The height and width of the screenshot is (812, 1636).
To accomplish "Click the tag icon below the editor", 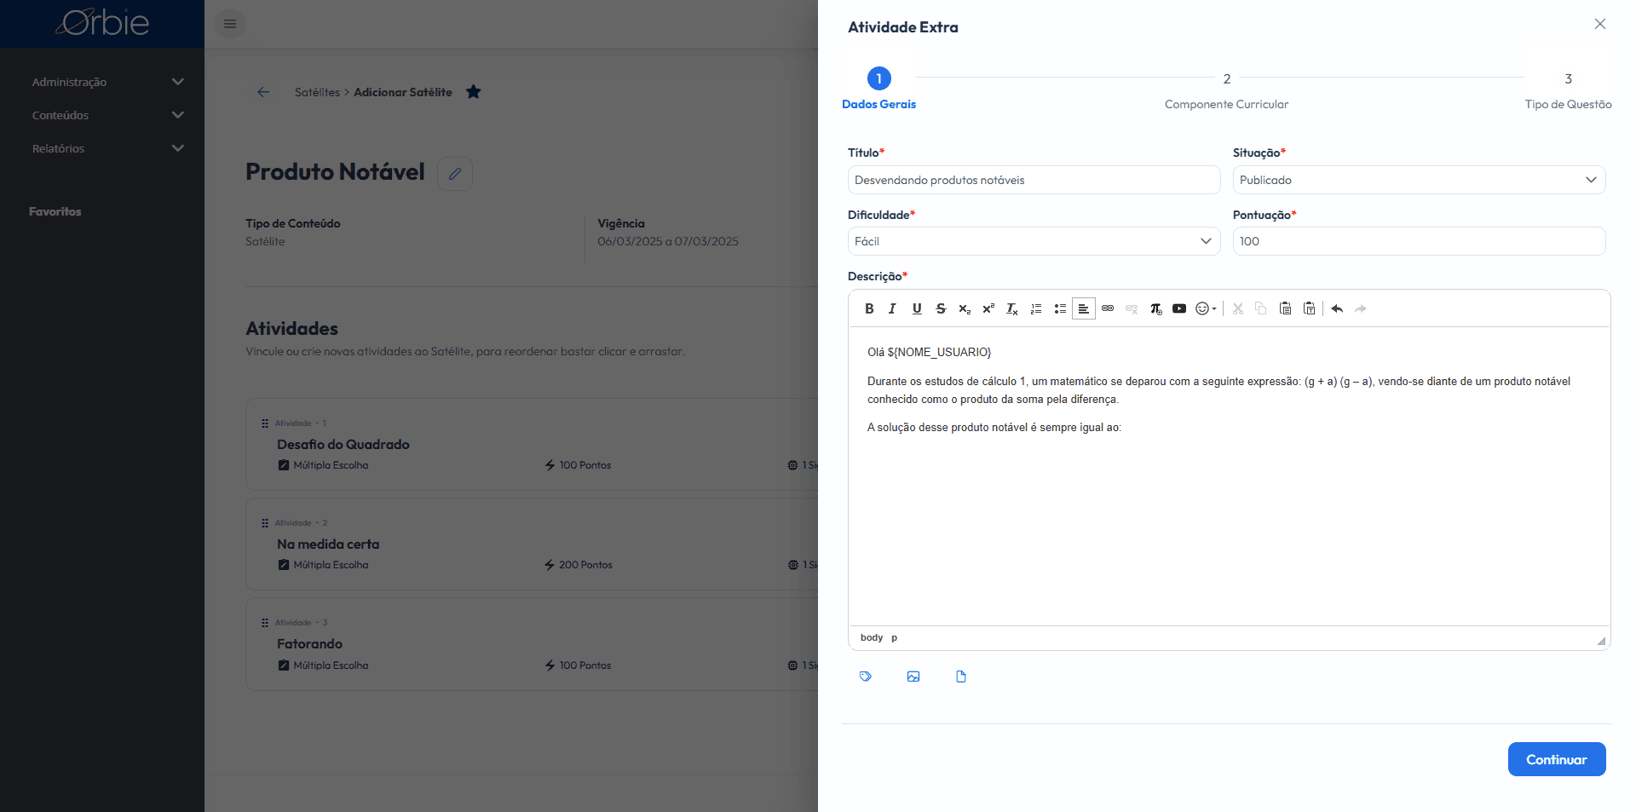I will click(866, 677).
